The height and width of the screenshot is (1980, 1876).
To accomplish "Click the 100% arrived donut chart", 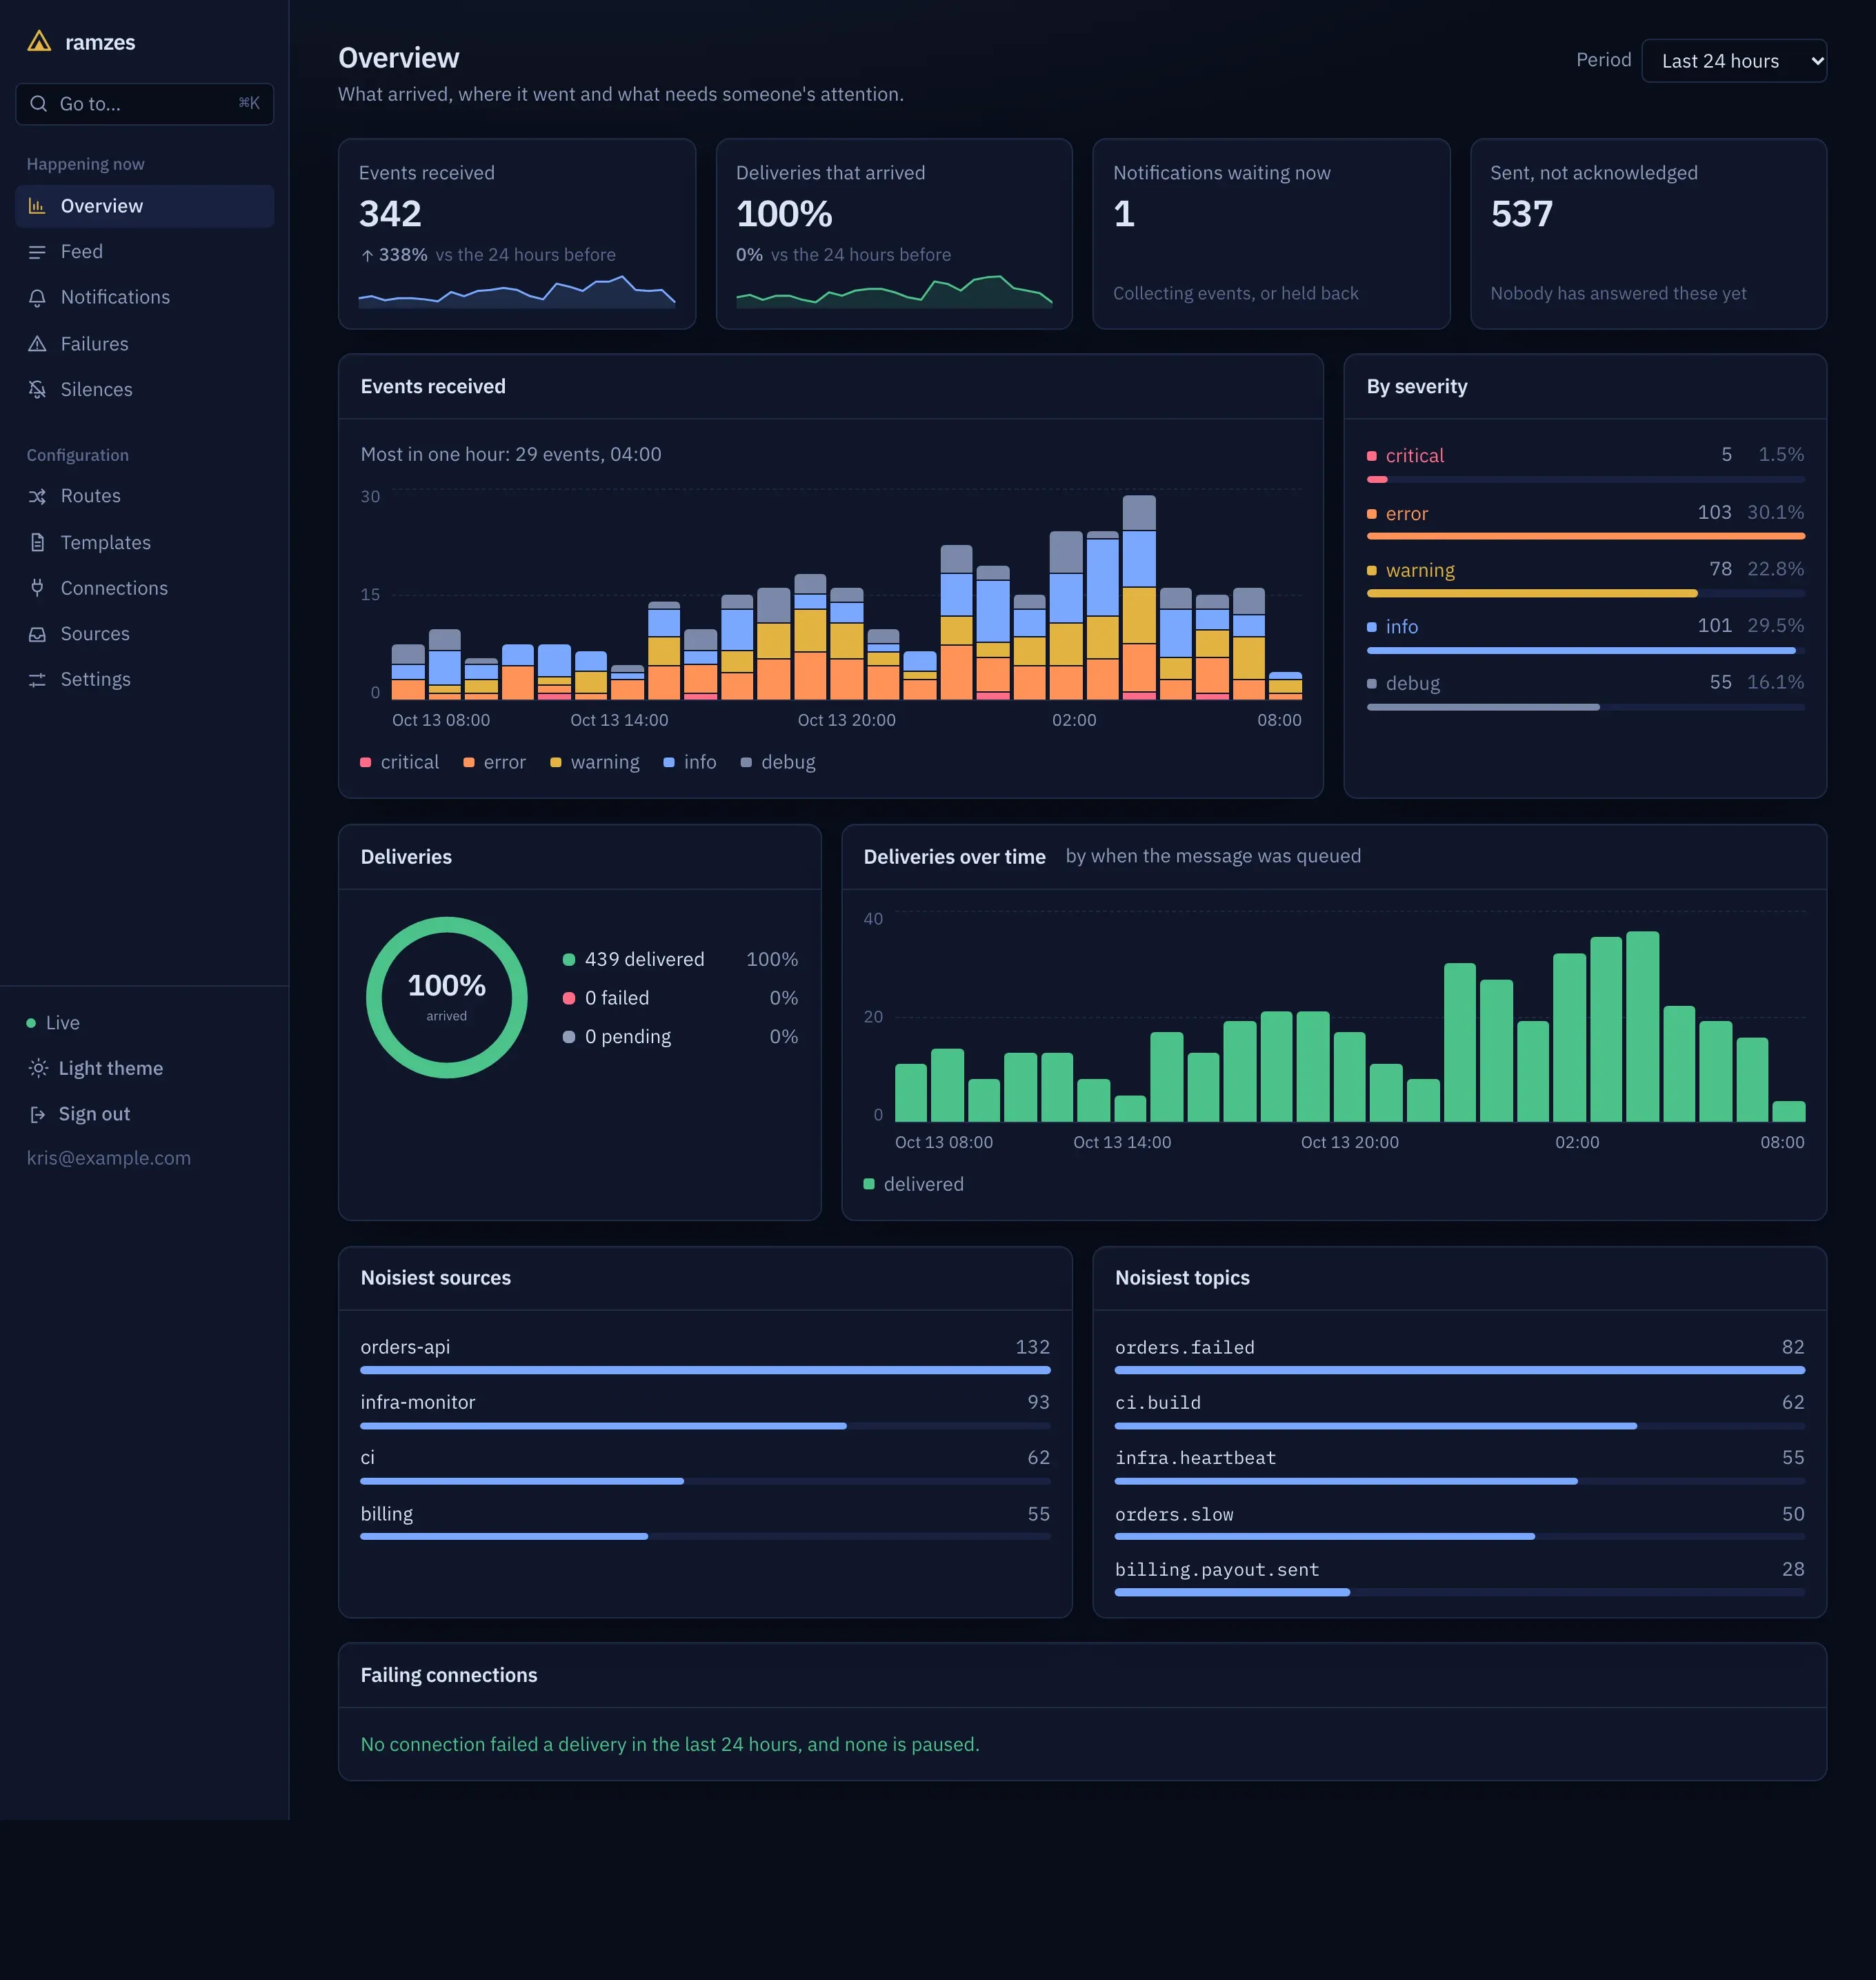I will point(447,998).
